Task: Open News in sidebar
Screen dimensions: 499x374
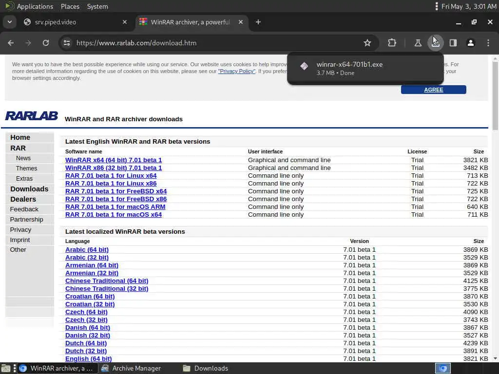Action: click(x=23, y=158)
